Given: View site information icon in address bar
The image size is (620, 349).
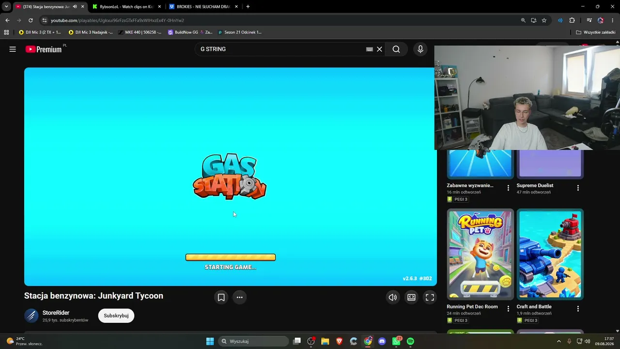Looking at the screenshot, I should 44,20.
